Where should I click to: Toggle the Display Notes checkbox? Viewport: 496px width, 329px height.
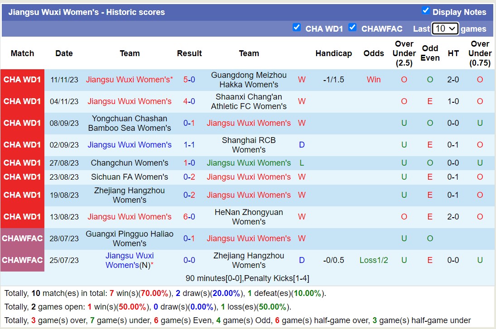click(425, 10)
